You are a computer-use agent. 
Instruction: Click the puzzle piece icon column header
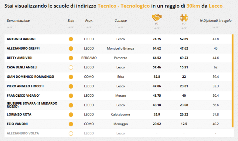click(184, 17)
